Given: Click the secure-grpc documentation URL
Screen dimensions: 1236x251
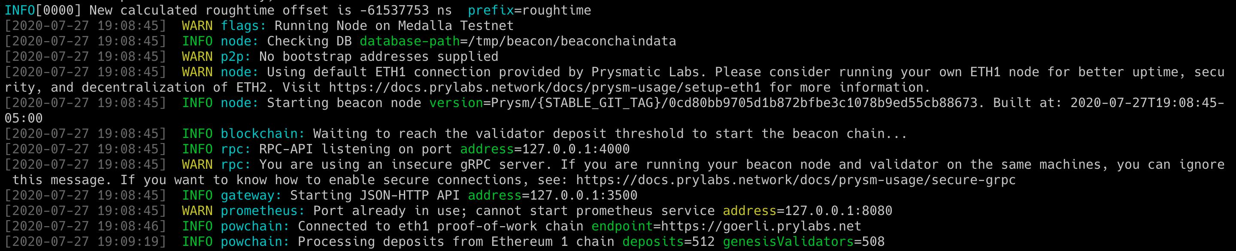Looking at the screenshot, I should tap(796, 180).
